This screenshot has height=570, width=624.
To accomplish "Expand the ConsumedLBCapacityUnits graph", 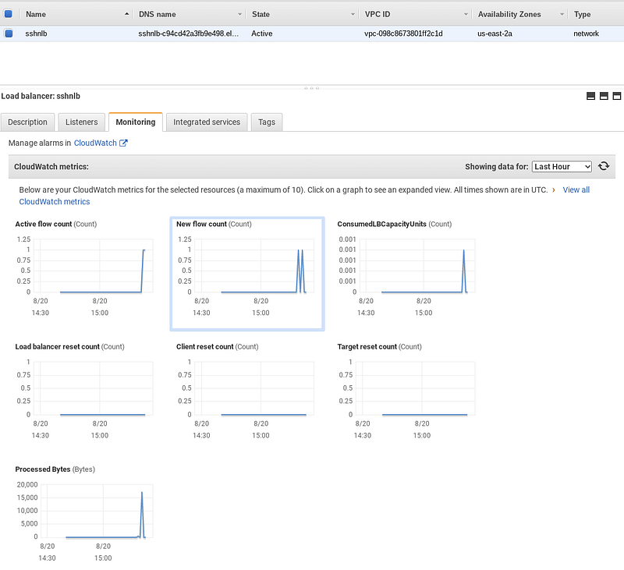I will pyautogui.click(x=408, y=274).
